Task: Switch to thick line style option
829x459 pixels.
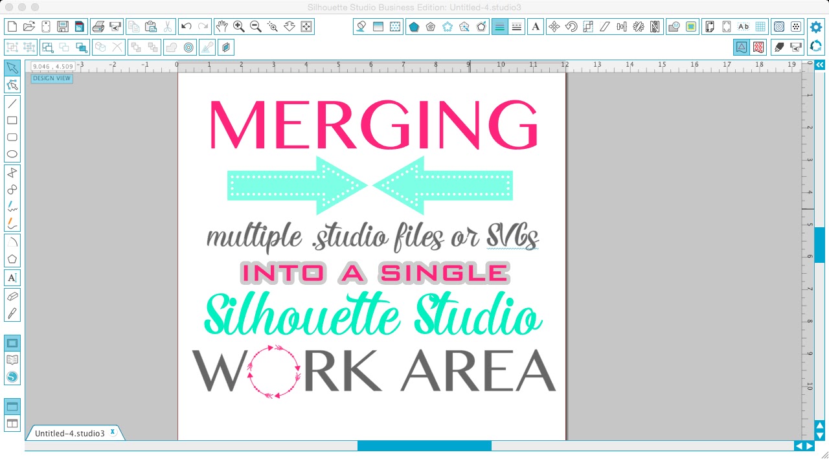Action: 499,27
